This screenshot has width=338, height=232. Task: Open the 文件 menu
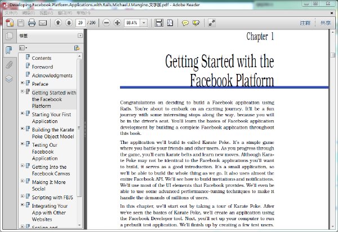point(11,13)
